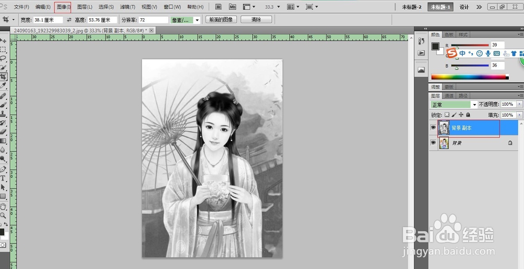Open the View Extras dropdown
The width and height of the screenshot is (524, 269).
[248, 7]
